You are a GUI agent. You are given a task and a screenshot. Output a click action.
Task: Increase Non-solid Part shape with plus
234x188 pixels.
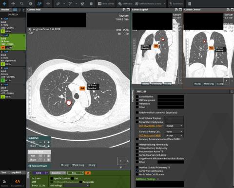(48, 160)
